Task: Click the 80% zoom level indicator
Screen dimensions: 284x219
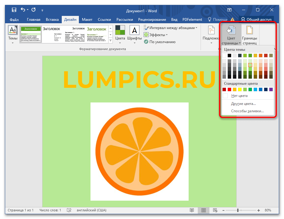Action: tap(268, 210)
